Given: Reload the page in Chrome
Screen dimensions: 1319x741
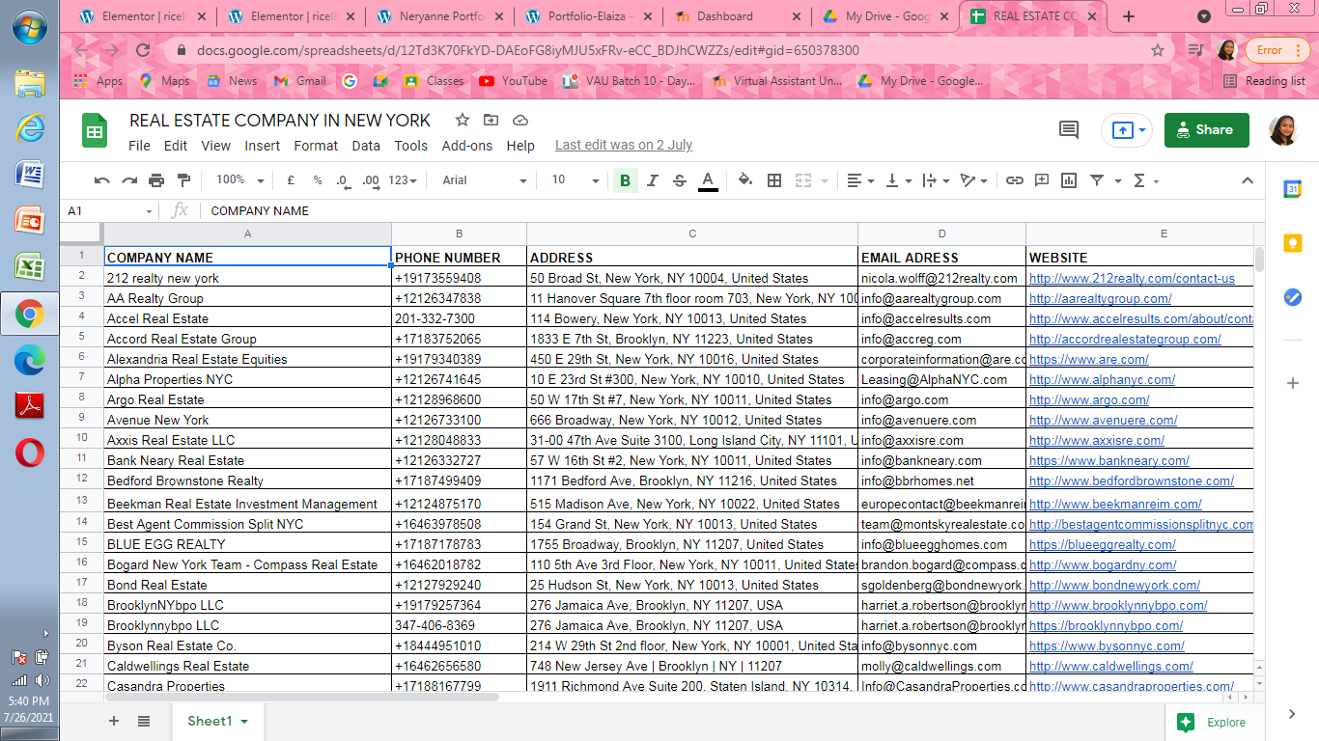Looking at the screenshot, I should point(143,50).
